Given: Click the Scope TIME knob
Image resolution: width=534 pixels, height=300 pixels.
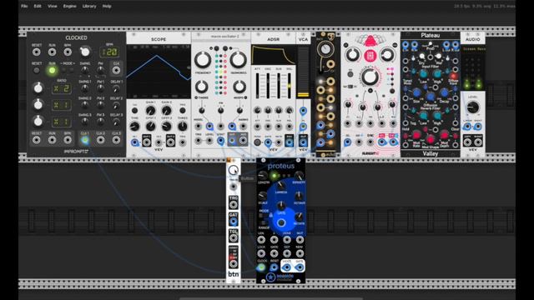Looking at the screenshot, I should click(134, 127).
